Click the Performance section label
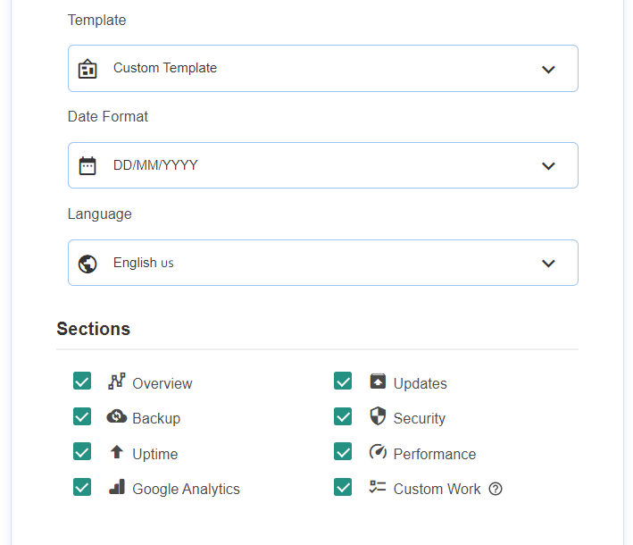Screen dimensions: 633x545 (435, 454)
